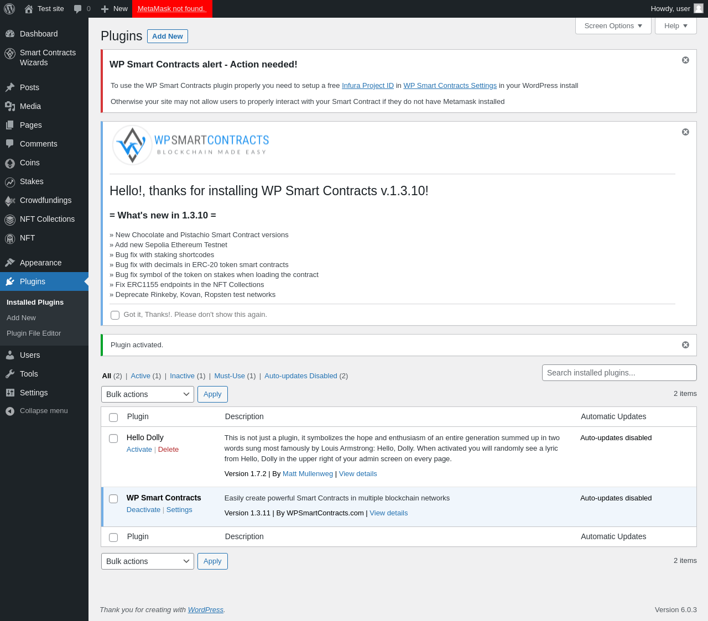Toggle select-all checkbox in table footer
Screen dimensions: 708x621
point(113,537)
